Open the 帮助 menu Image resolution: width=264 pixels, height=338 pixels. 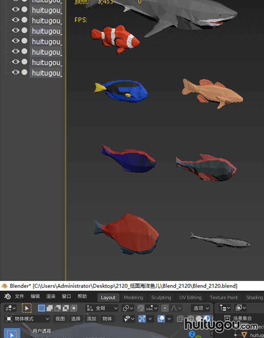coord(82,296)
